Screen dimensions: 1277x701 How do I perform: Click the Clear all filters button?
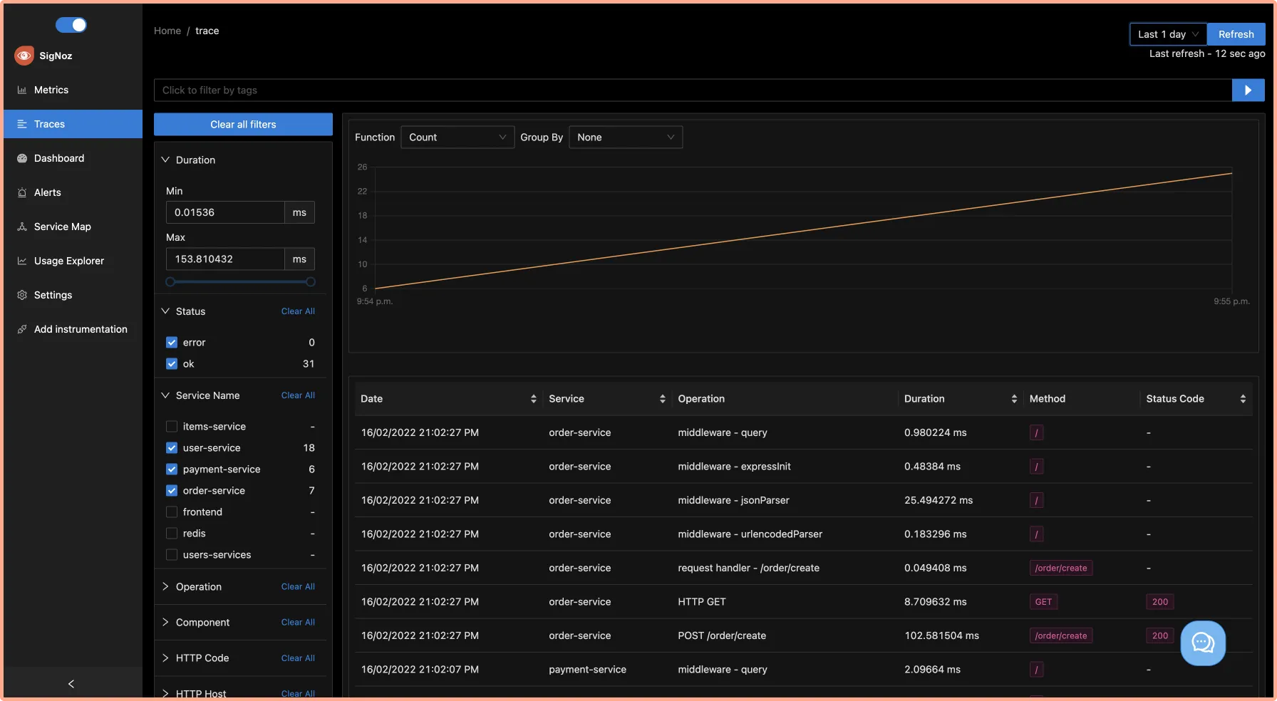tap(243, 125)
